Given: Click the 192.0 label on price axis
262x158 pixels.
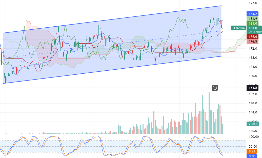Looking at the screenshot, I should click(x=253, y=3).
